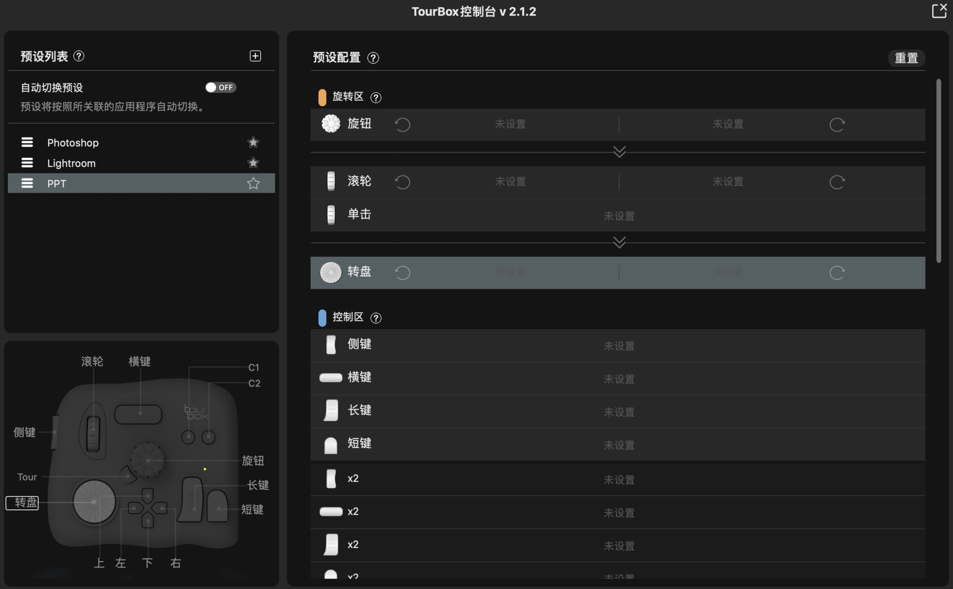Click the 转盘 label on device diagram
The height and width of the screenshot is (589, 953).
point(22,503)
